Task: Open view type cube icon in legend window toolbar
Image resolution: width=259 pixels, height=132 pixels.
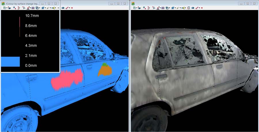Action: click(4, 8)
